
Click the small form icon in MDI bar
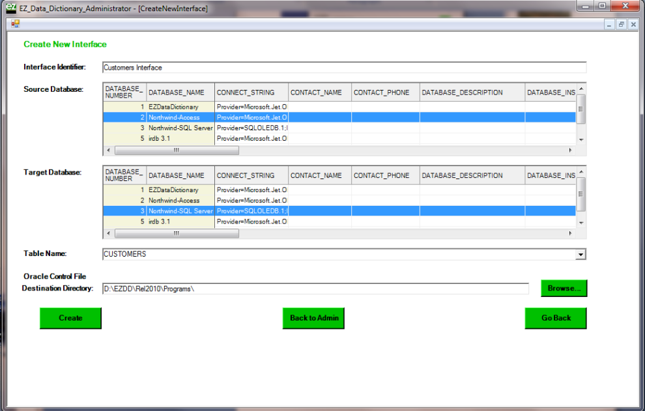15,23
